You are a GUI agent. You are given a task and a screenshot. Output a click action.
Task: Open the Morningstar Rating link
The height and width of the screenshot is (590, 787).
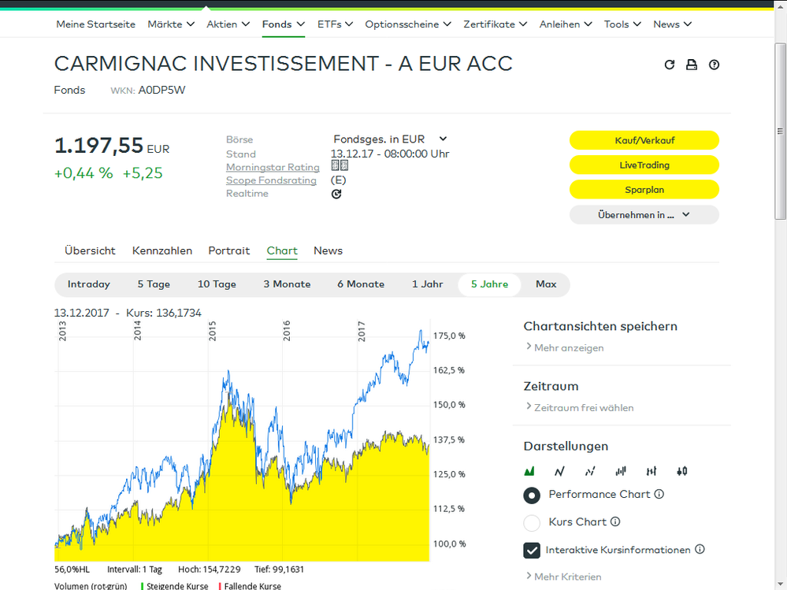coord(273,167)
